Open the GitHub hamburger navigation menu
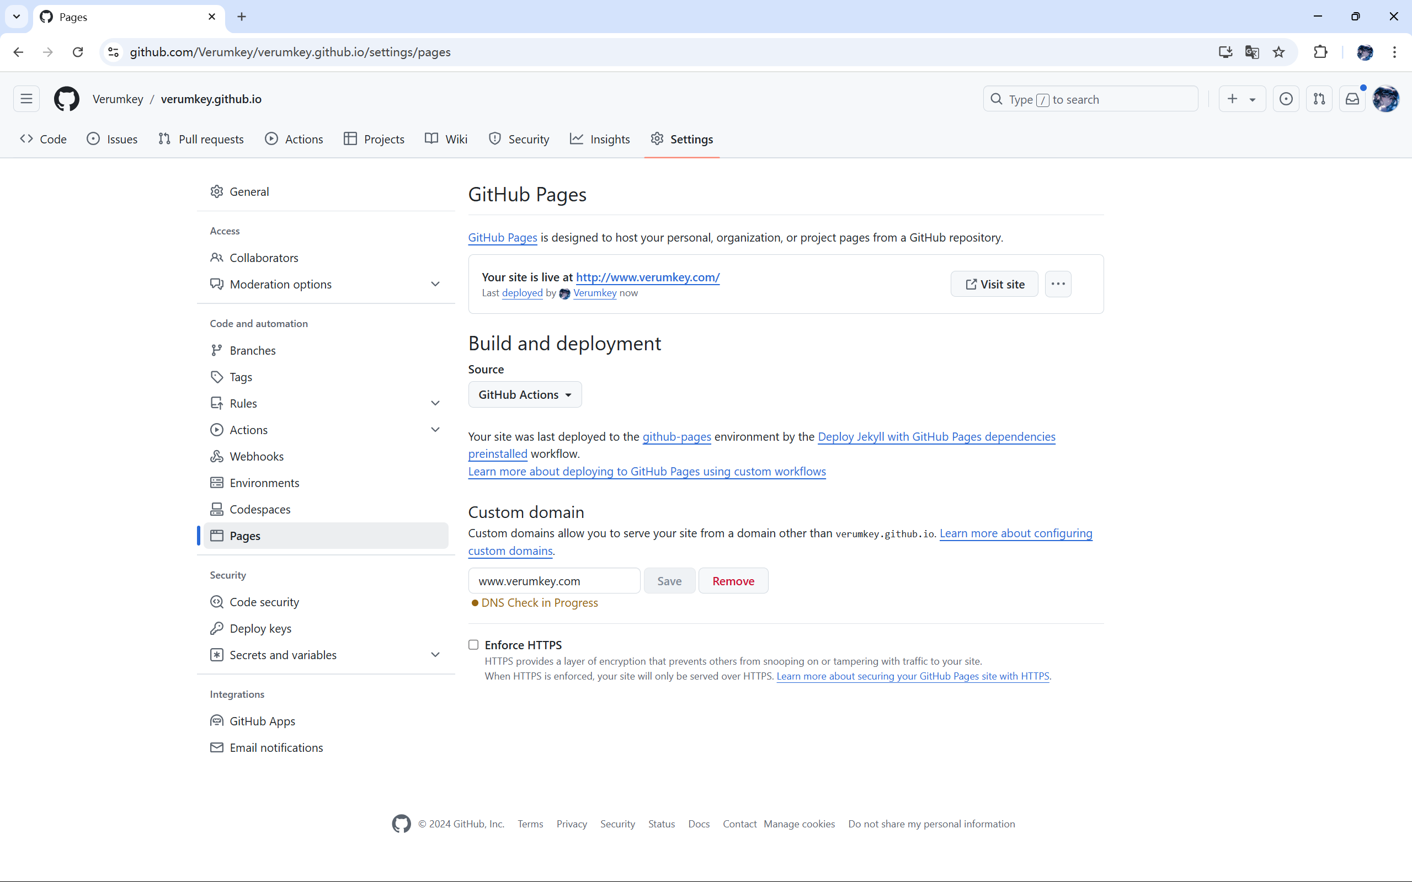The image size is (1412, 882). pos(26,99)
